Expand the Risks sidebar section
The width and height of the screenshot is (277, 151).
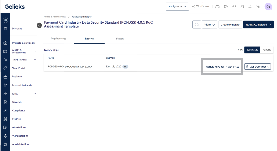(x=35, y=93)
